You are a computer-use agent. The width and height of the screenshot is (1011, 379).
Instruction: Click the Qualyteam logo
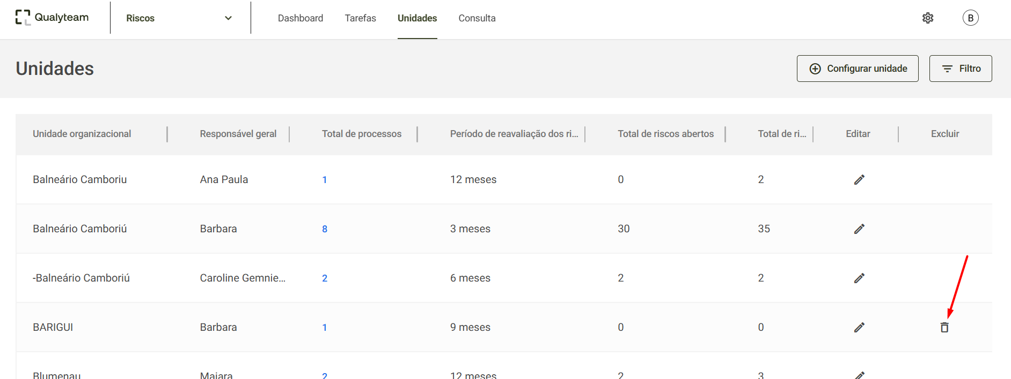point(52,18)
